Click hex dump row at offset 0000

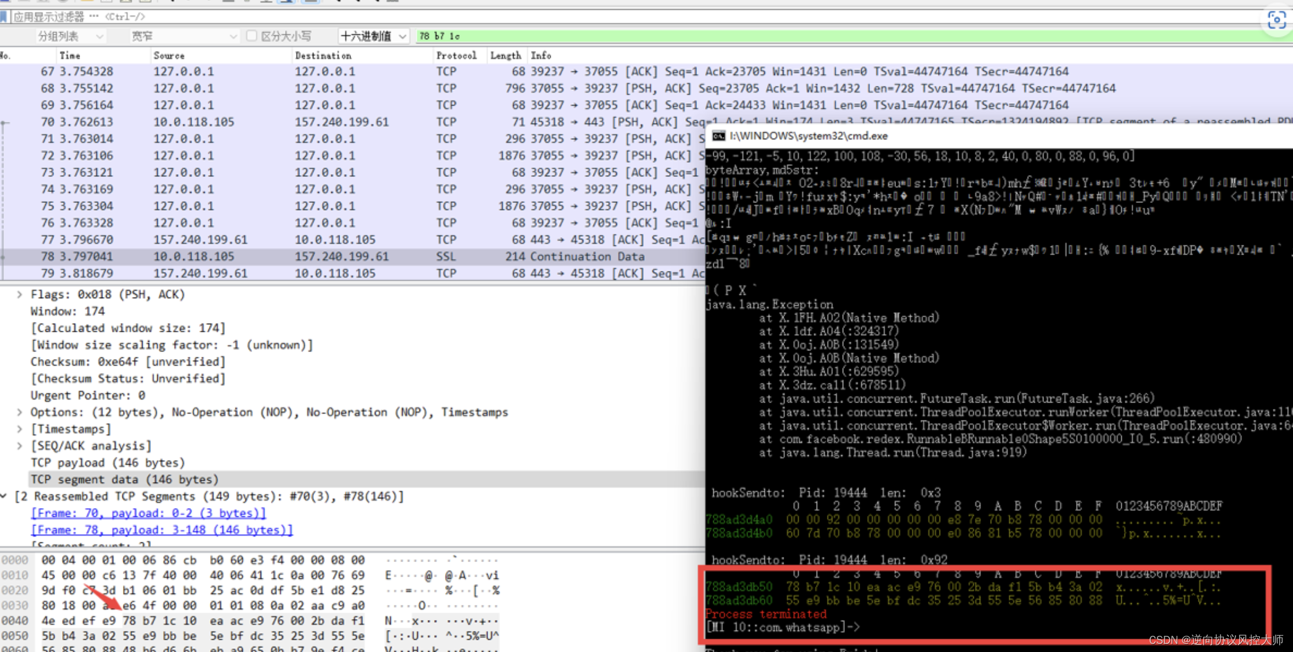pyautogui.click(x=250, y=560)
